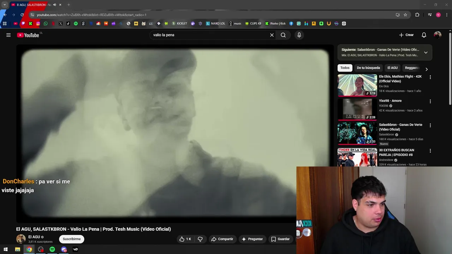Expand the Siguiente mix playlist panel
The height and width of the screenshot is (254, 452).
[x=426, y=53]
